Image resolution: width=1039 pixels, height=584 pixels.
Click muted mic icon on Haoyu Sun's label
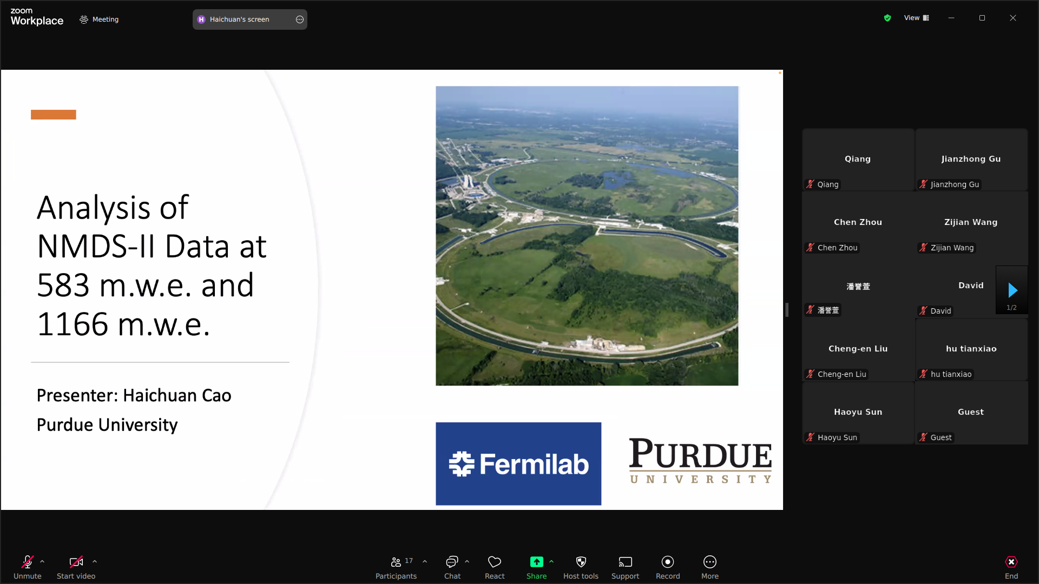pos(810,437)
